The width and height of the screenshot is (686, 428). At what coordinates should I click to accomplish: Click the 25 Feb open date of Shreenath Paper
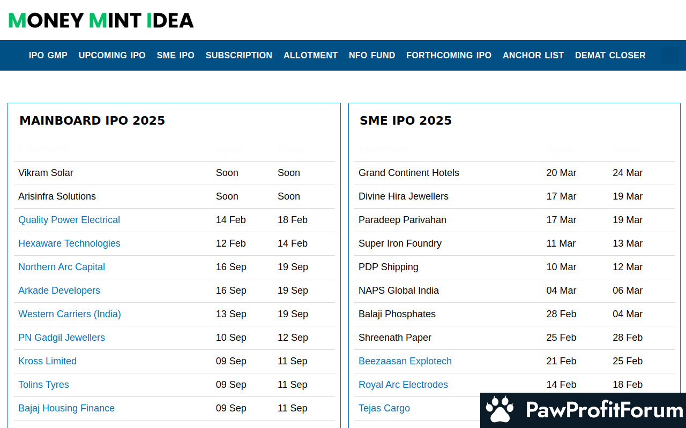[561, 338]
